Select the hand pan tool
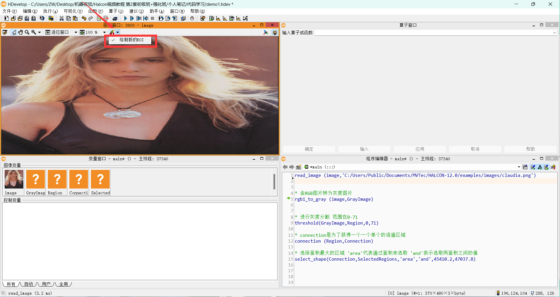 pyautogui.click(x=20, y=32)
